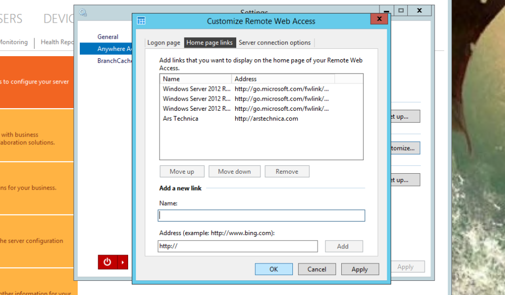Click the Settings window gear icon
Viewport: 505px width, 295px height.
(x=83, y=13)
